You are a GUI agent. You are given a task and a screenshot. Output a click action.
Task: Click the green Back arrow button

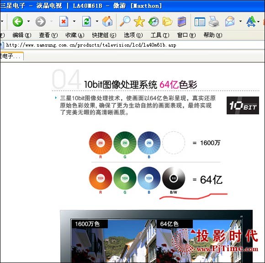coord(18,21)
